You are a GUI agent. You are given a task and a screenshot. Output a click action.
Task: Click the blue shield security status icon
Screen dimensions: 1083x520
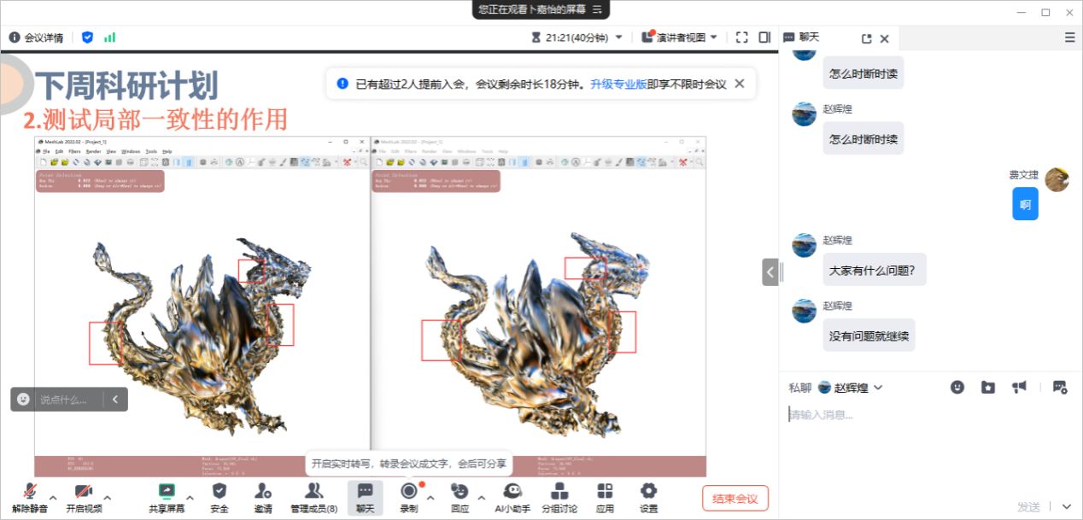[87, 38]
